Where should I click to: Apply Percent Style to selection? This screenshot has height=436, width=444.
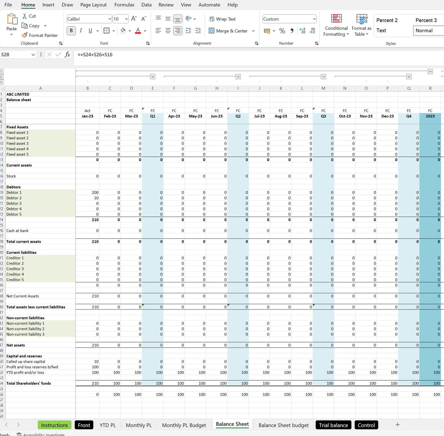pos(282,31)
